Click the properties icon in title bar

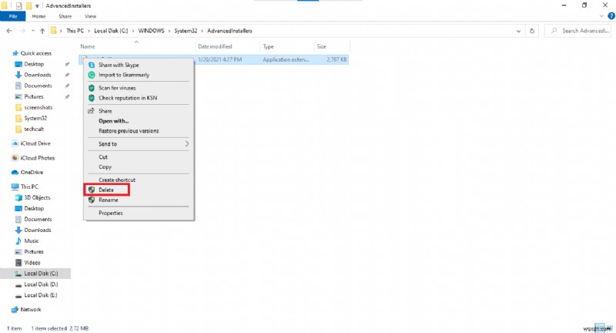pos(18,5)
